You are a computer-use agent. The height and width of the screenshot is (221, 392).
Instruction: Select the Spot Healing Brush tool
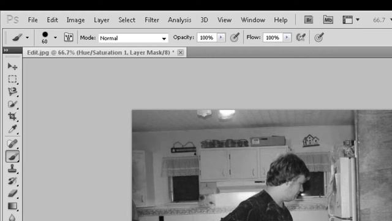click(x=12, y=144)
